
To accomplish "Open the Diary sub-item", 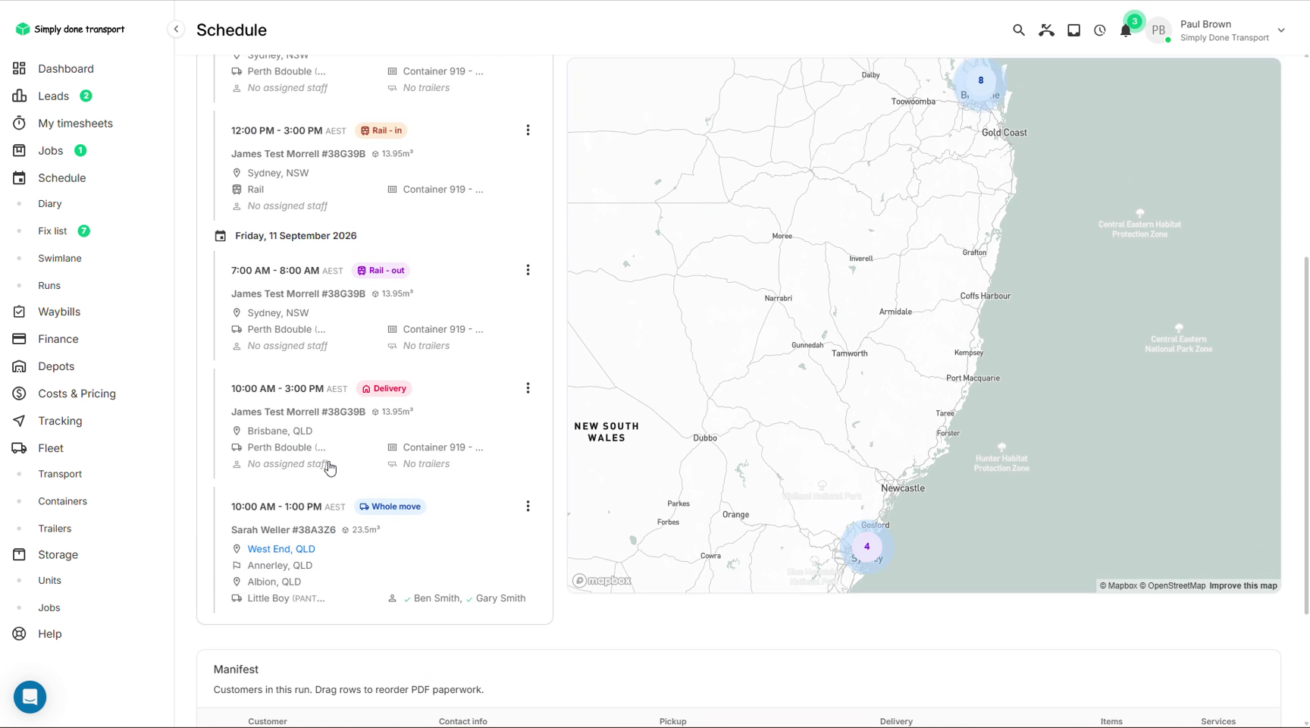I will coord(50,203).
